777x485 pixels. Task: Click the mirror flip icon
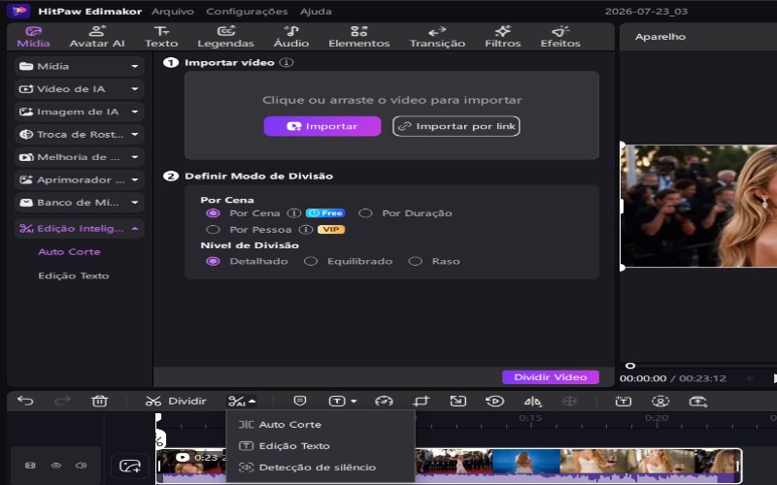(x=532, y=402)
